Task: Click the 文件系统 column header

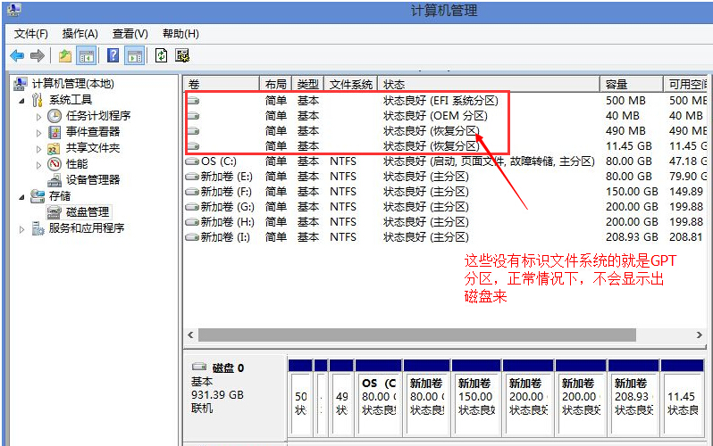Action: pyautogui.click(x=350, y=84)
